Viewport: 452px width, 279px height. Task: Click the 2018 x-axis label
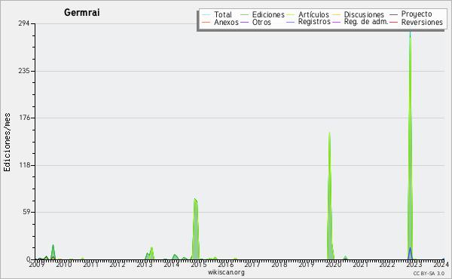[x=279, y=264]
